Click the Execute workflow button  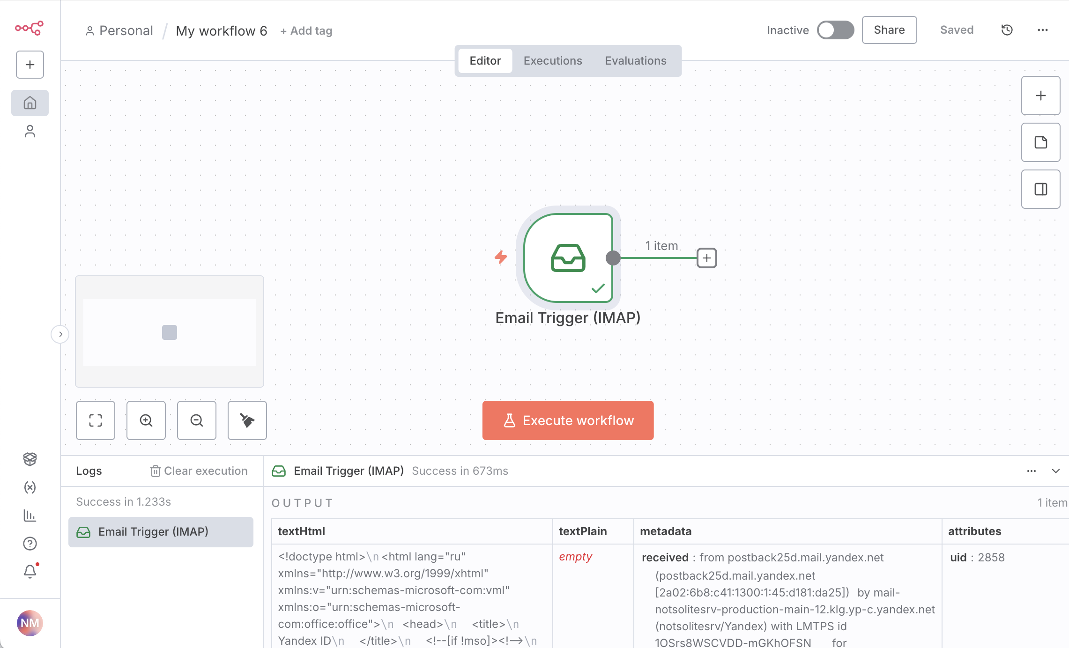(x=568, y=420)
